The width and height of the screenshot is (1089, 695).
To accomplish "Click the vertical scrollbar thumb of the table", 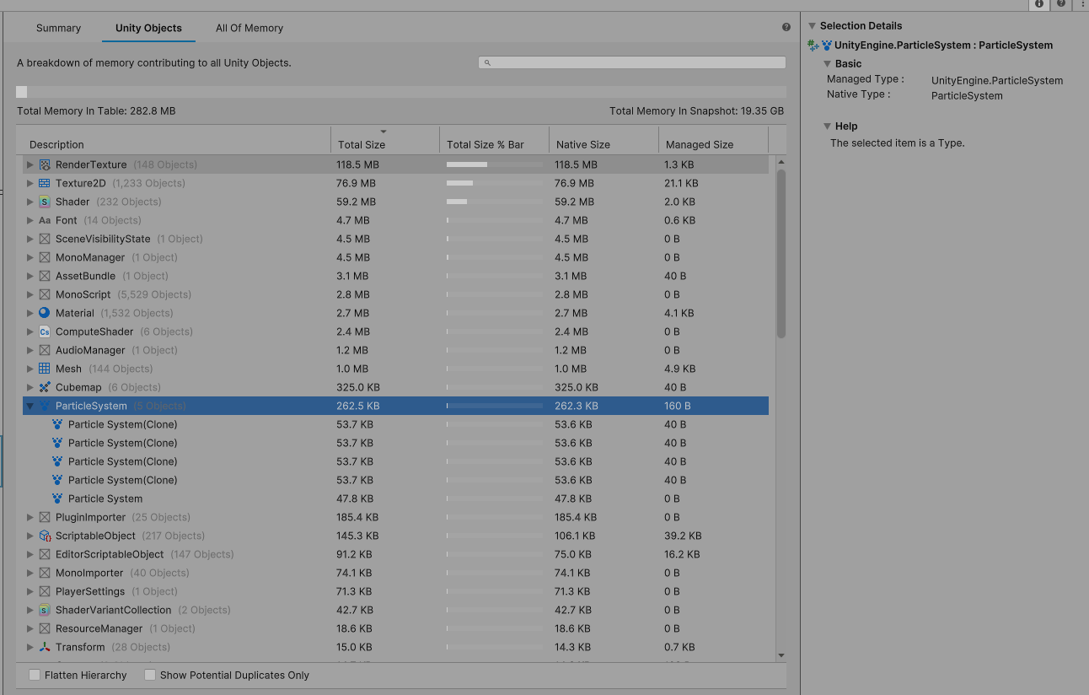I will coord(781,254).
